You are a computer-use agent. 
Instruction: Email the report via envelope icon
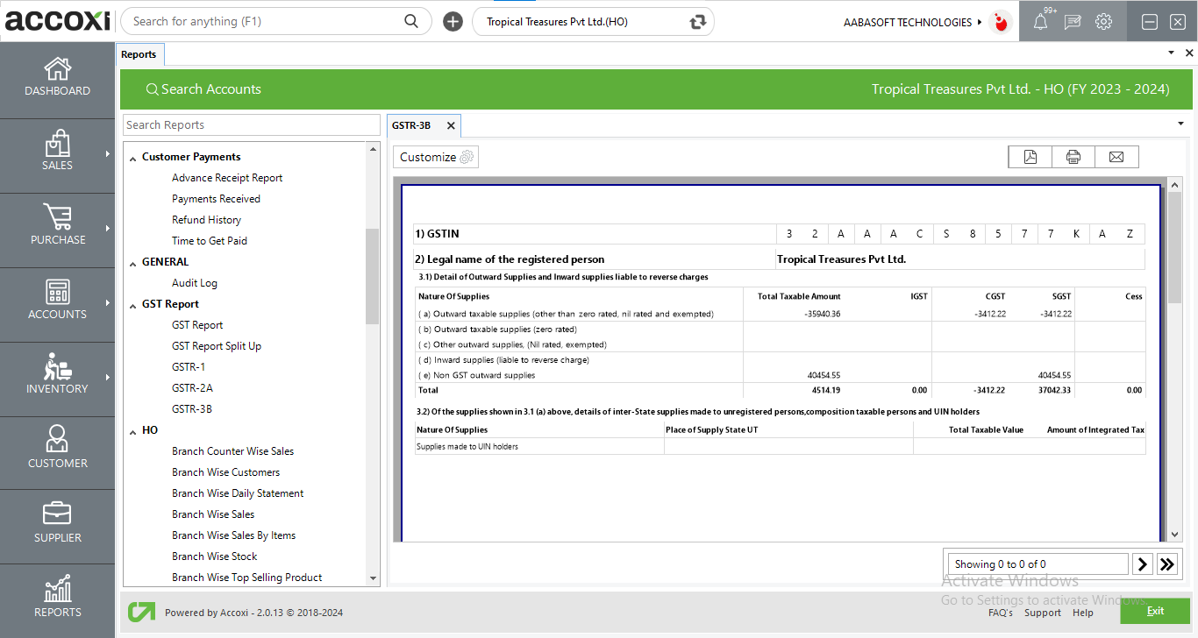click(x=1116, y=157)
